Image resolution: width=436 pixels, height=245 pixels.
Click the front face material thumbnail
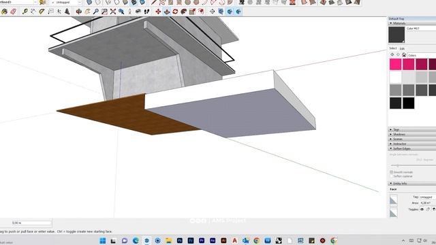click(x=393, y=199)
